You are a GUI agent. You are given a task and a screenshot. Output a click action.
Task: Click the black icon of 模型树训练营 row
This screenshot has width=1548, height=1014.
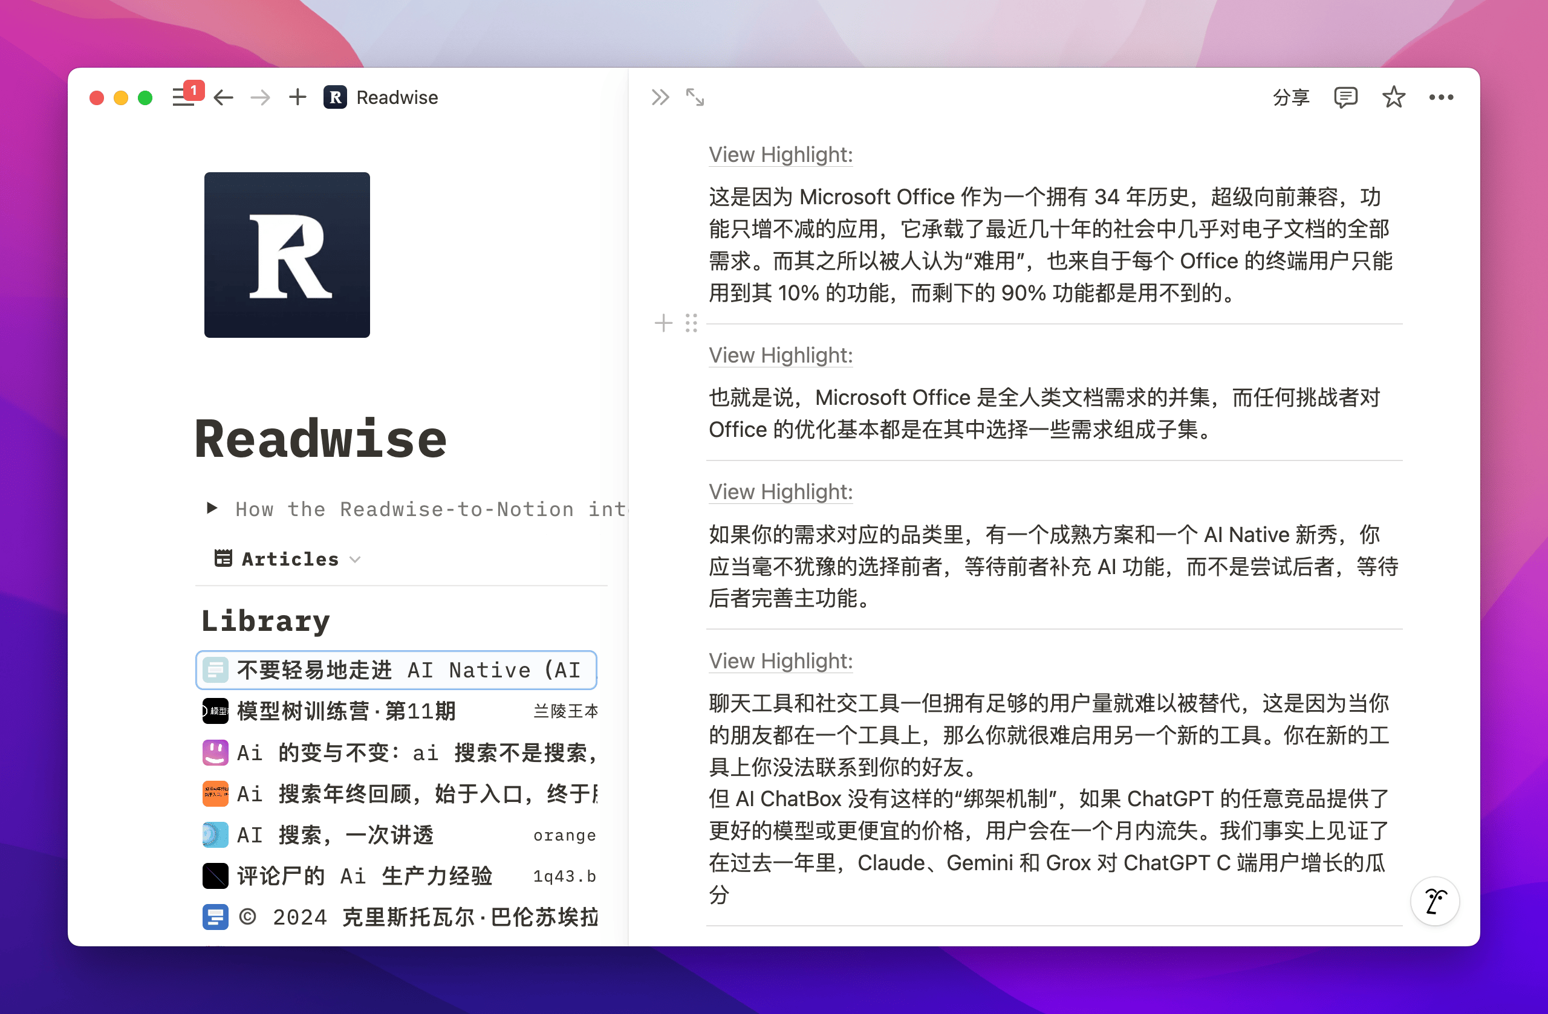(x=215, y=711)
